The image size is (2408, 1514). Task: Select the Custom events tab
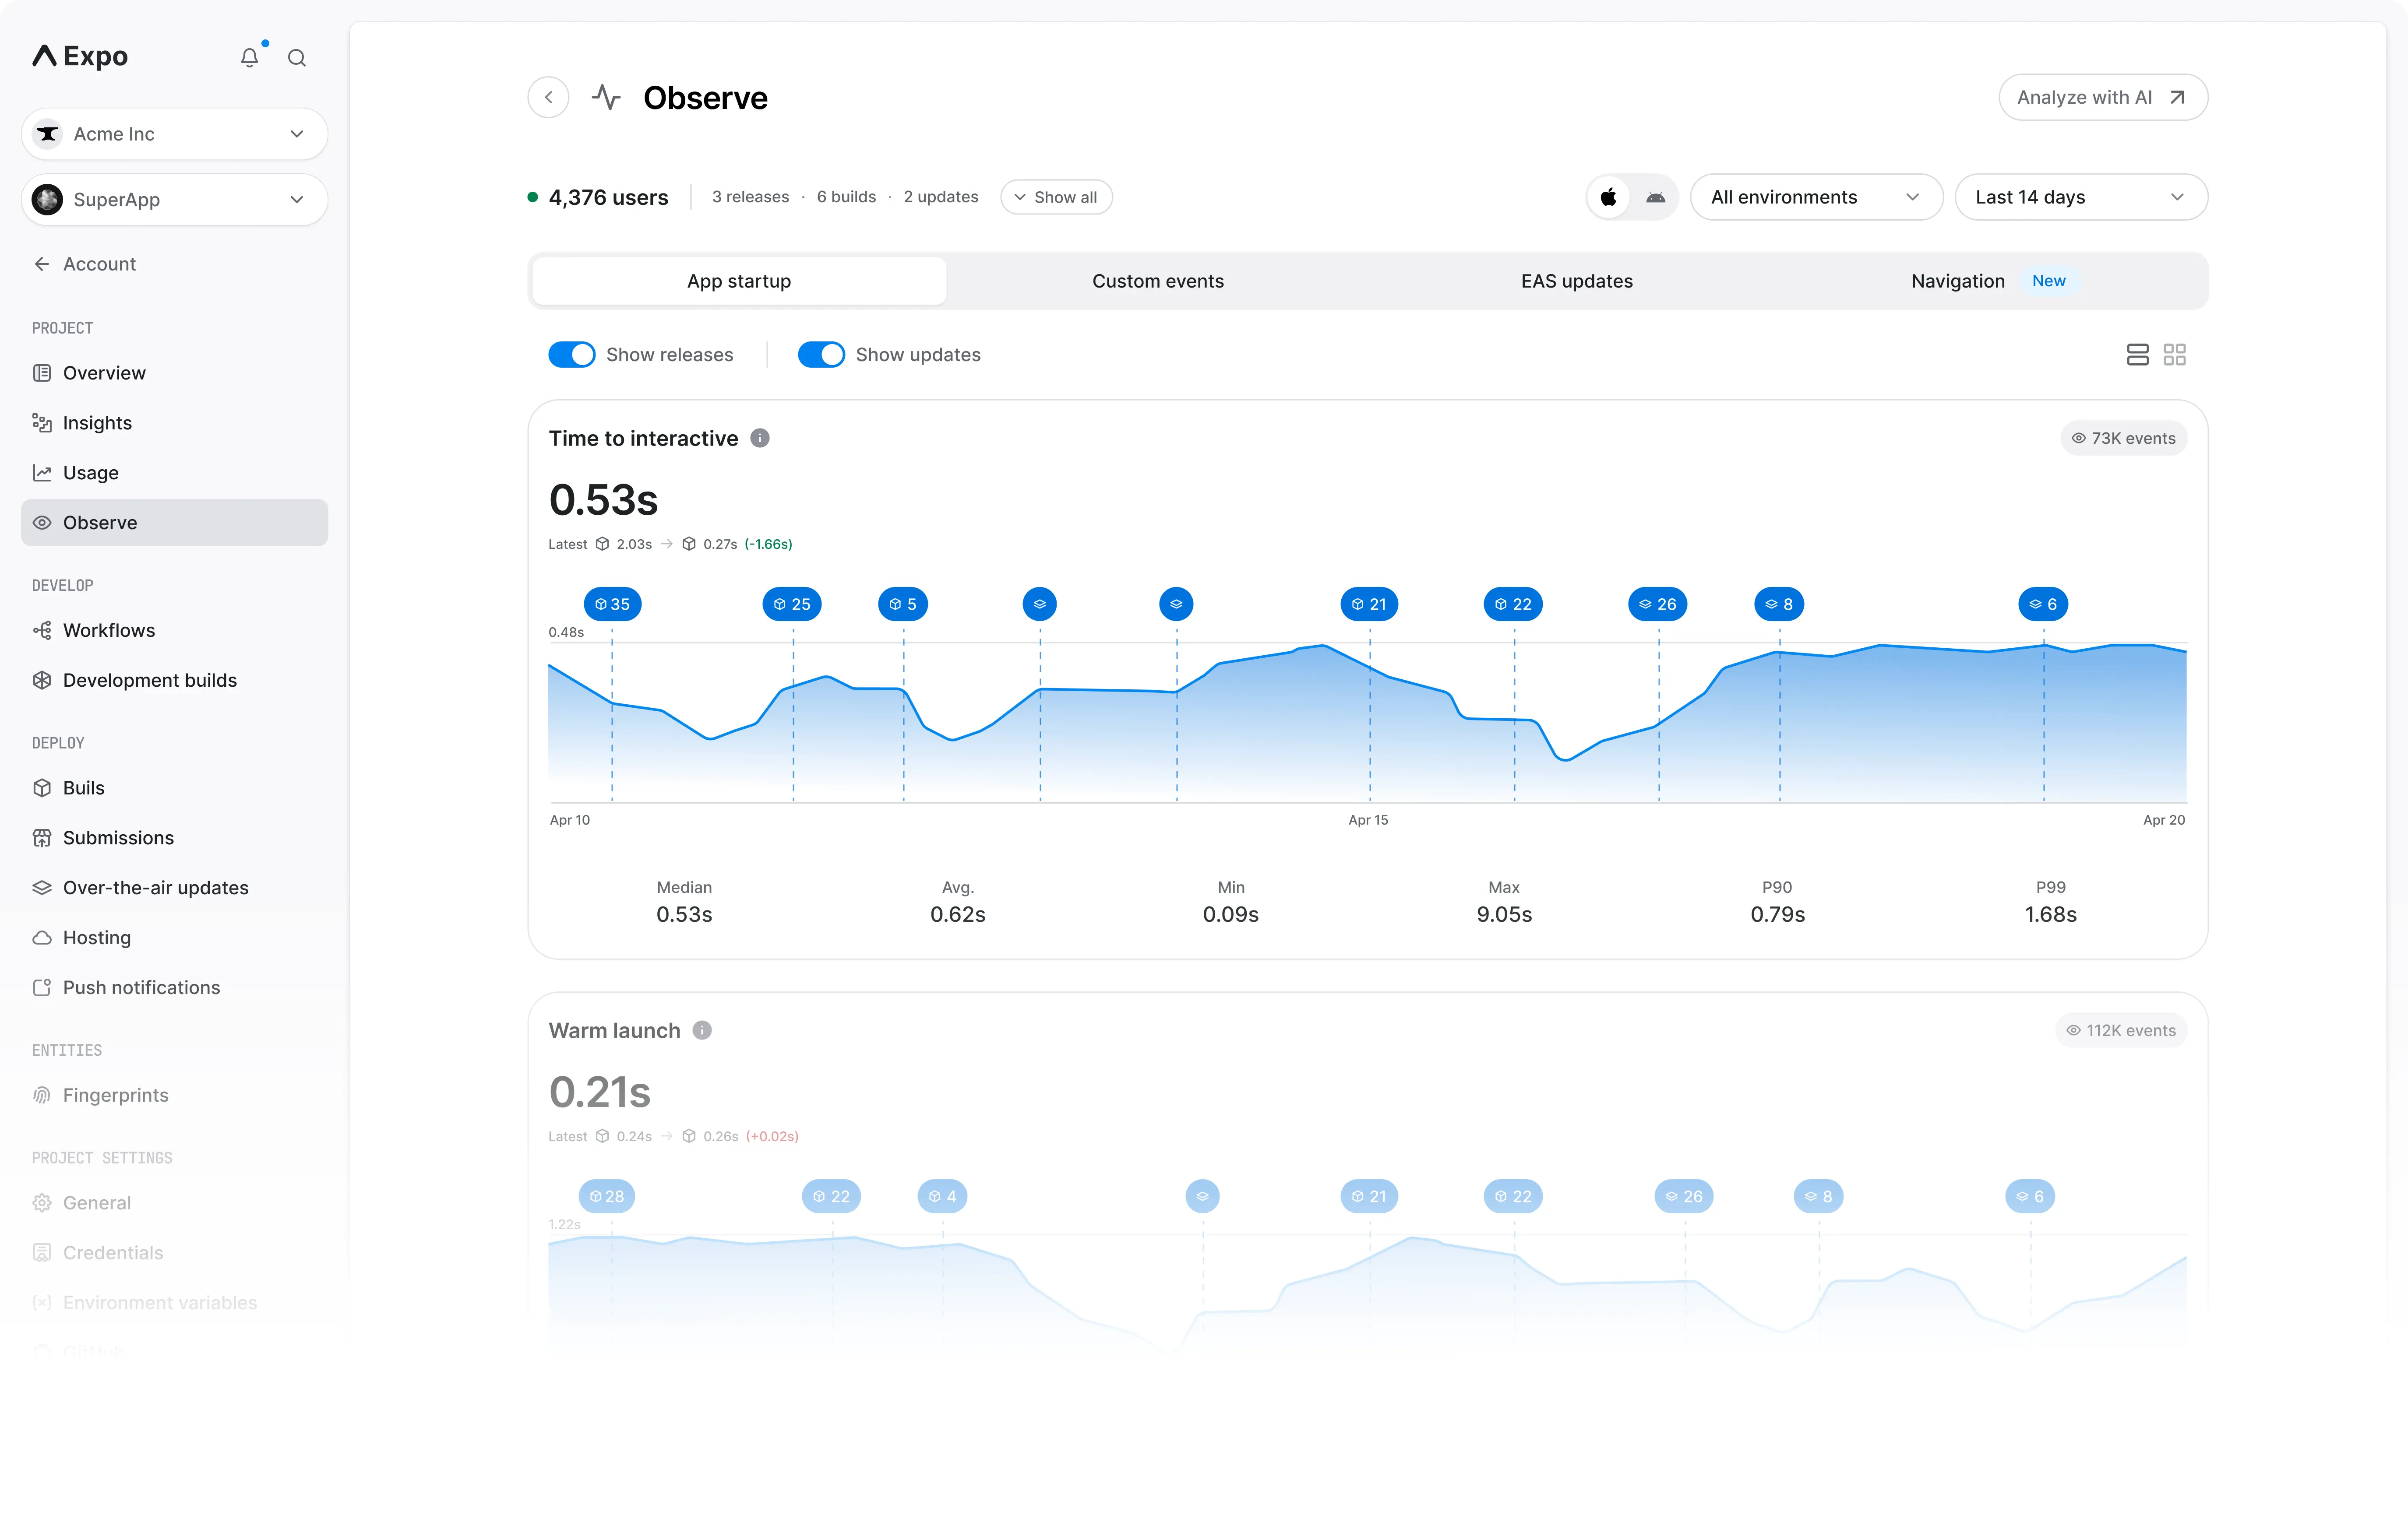pyautogui.click(x=1158, y=281)
